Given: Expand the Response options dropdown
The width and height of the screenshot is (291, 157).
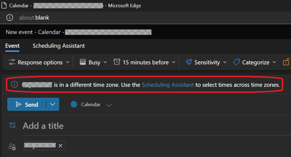Looking at the screenshot, I should pos(67,62).
